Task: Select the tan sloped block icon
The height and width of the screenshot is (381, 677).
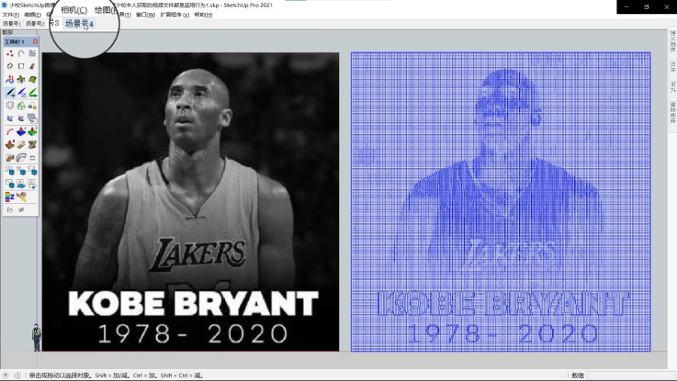Action: [21, 145]
